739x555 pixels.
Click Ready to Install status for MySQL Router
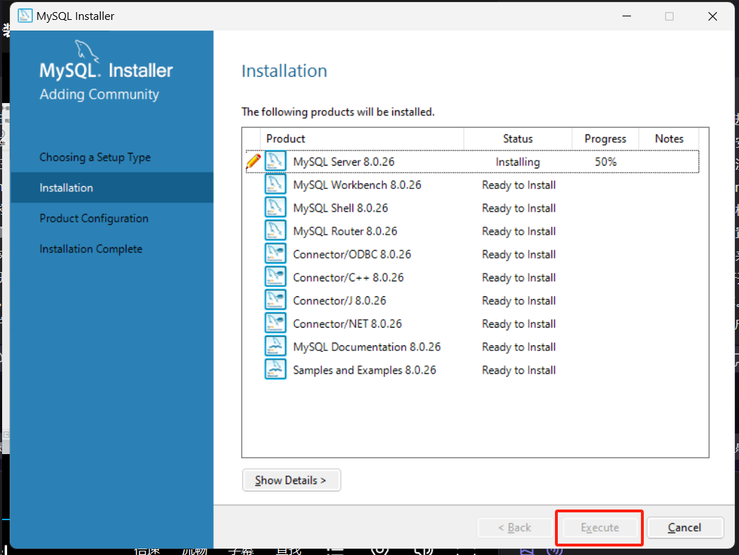click(x=519, y=231)
